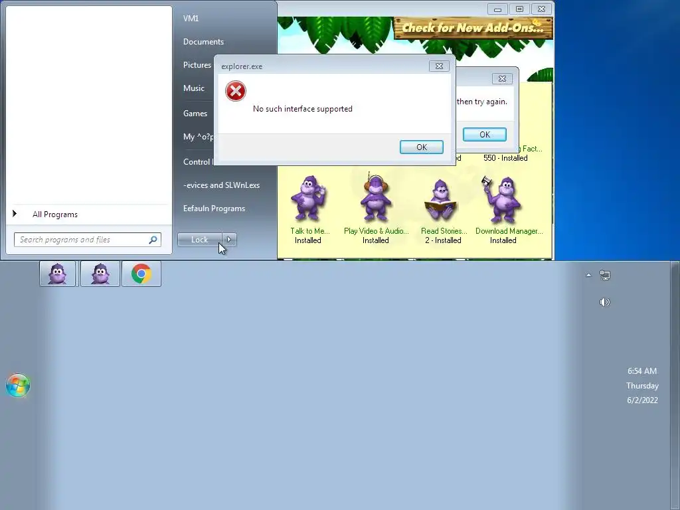The image size is (680, 510).
Task: Click the red error icon in dialog
Action: 236,91
